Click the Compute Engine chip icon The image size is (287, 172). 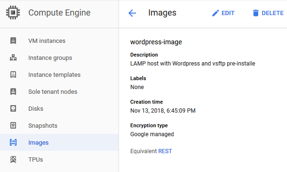click(x=13, y=13)
